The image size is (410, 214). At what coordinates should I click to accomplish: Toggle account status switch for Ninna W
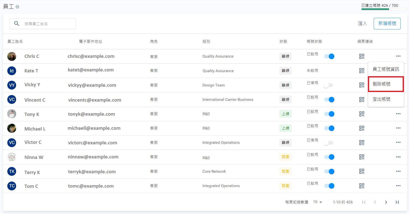point(329,157)
